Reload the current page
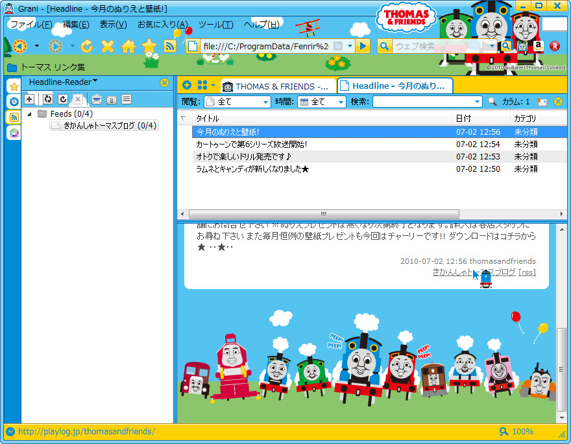The image size is (571, 444). [x=86, y=46]
